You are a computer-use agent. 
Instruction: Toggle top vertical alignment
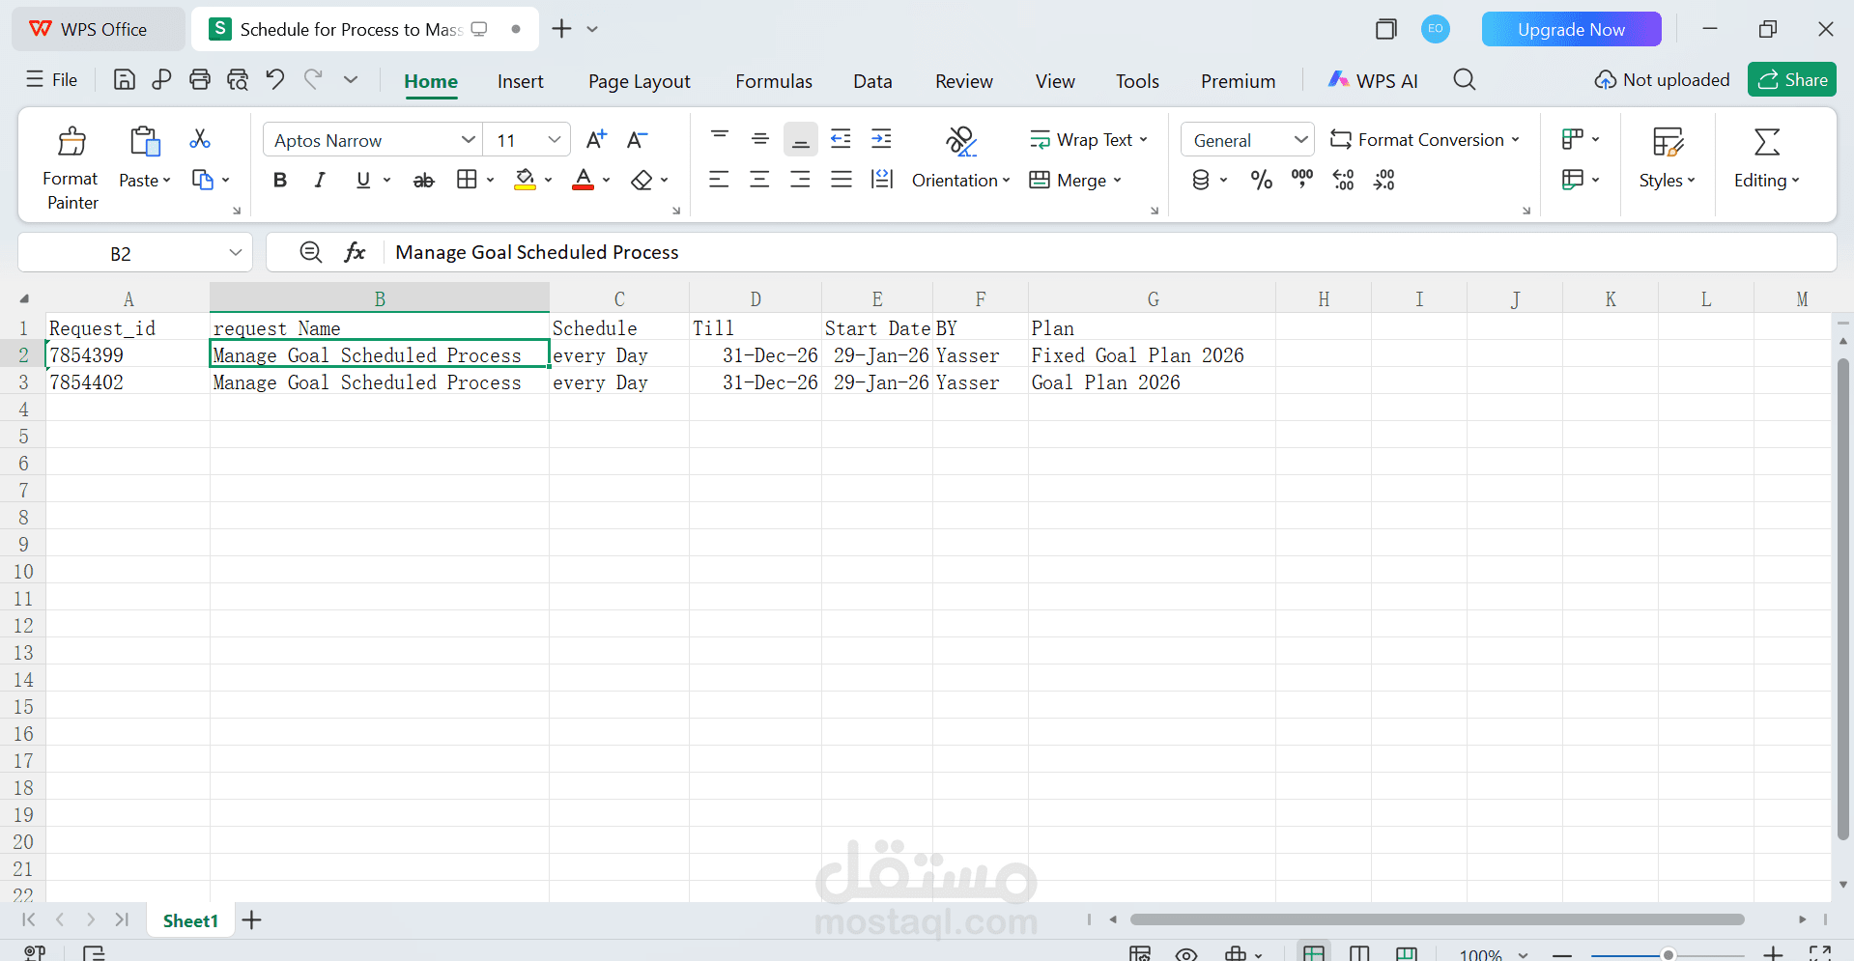coord(720,139)
